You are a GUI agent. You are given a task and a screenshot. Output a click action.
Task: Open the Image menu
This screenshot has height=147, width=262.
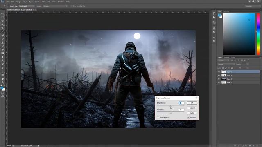point(18,2)
